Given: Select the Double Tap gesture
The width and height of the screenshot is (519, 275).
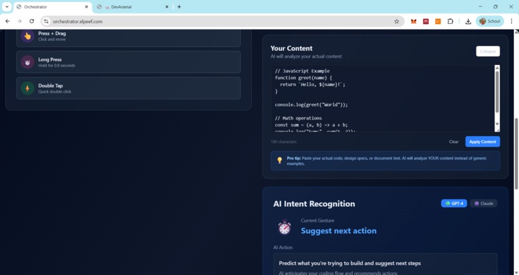Looking at the screenshot, I should [128, 88].
